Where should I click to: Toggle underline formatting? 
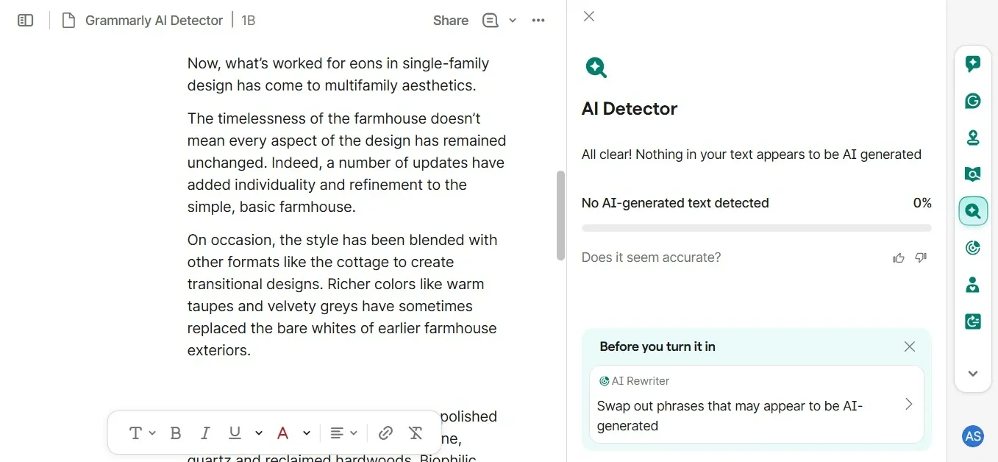(x=235, y=433)
